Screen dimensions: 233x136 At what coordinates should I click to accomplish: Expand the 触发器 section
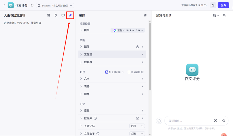[81, 62]
